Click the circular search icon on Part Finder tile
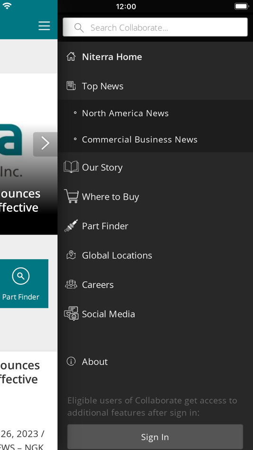 pos(21,276)
